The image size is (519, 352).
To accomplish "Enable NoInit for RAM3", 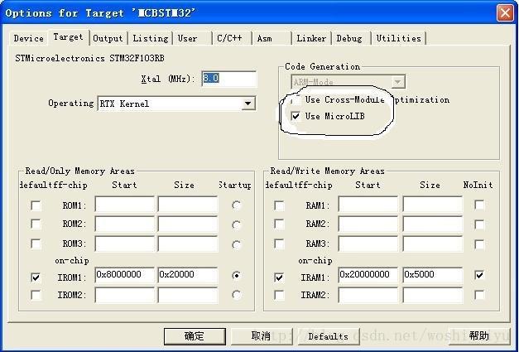I will 479,244.
